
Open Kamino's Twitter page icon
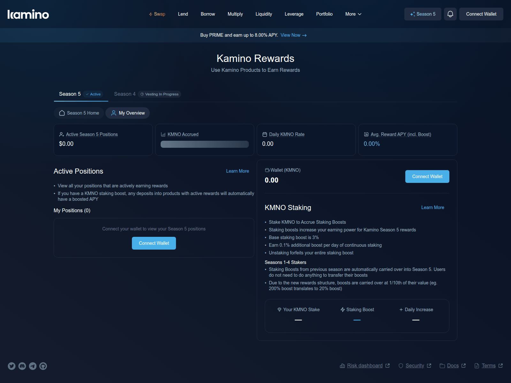pyautogui.click(x=12, y=366)
